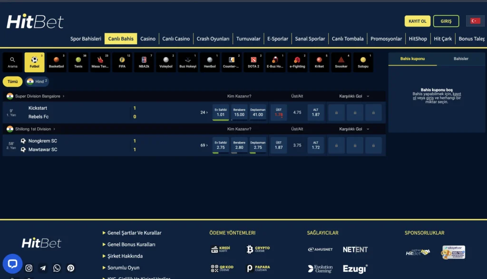Expand the Karşılıklı Gol dropdown for Super Division Bangalore
The height and width of the screenshot is (279, 487).
coord(354,96)
